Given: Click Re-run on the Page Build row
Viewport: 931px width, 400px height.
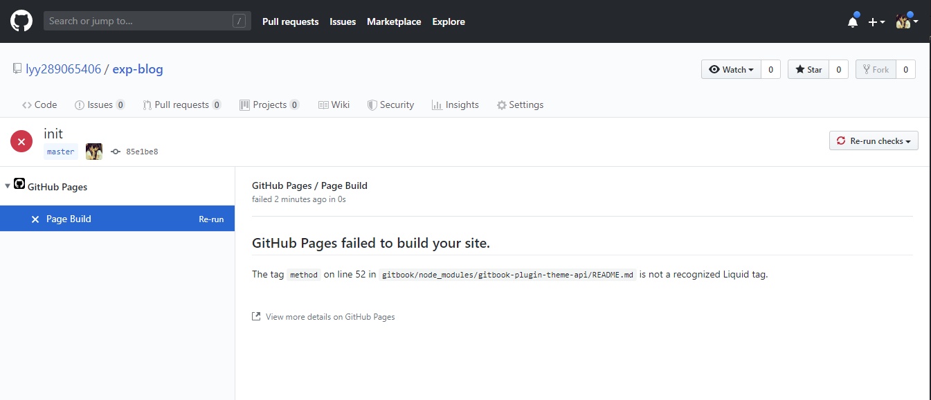Looking at the screenshot, I should pos(211,219).
